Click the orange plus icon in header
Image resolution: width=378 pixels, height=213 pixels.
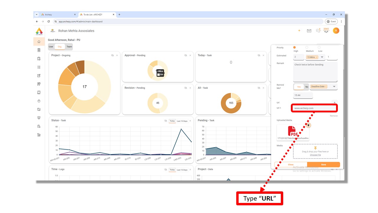[x=299, y=30]
